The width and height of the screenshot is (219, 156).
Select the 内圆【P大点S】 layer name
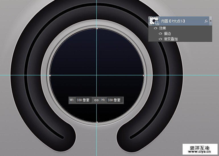(173, 21)
